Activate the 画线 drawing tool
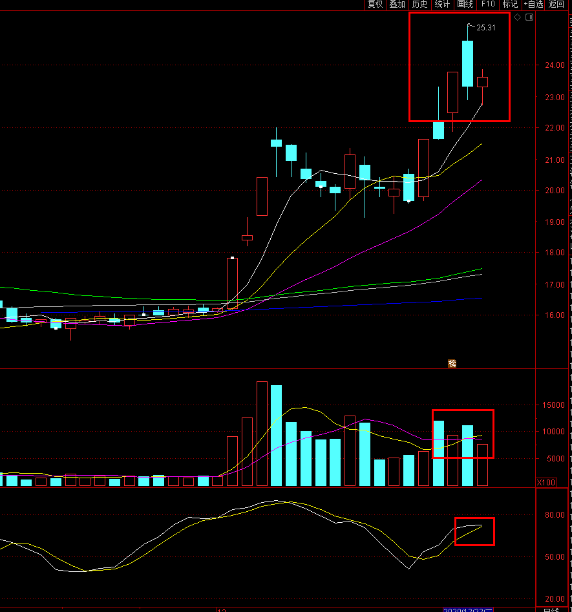 click(x=465, y=5)
